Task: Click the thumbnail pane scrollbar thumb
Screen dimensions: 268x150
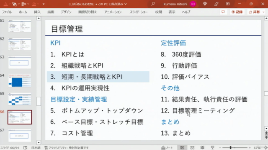Action: pyautogui.click(x=39, y=101)
